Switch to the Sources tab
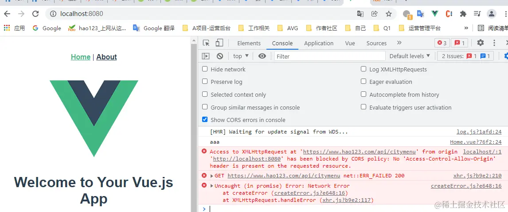Image resolution: width=508 pixels, height=212 pixels. (376, 43)
